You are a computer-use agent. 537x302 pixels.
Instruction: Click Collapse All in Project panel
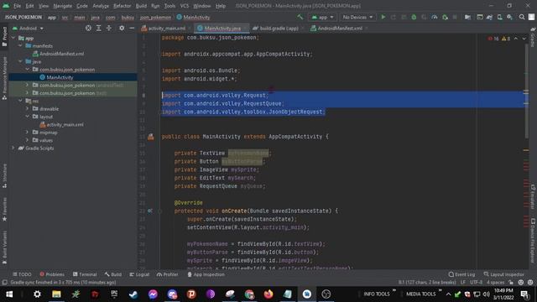click(x=109, y=28)
